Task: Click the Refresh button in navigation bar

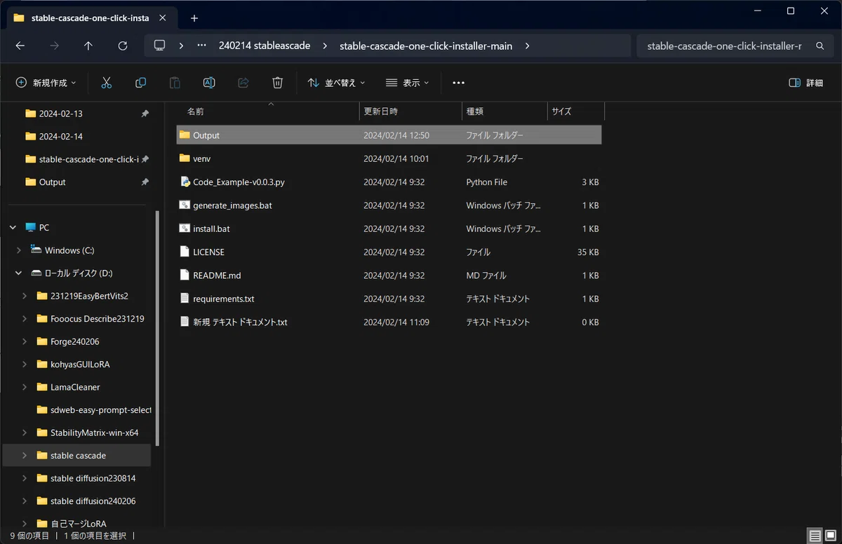Action: 123,46
